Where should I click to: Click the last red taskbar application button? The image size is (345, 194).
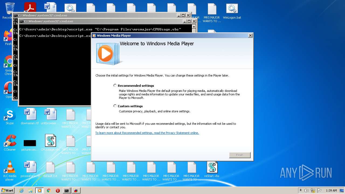(76, 190)
